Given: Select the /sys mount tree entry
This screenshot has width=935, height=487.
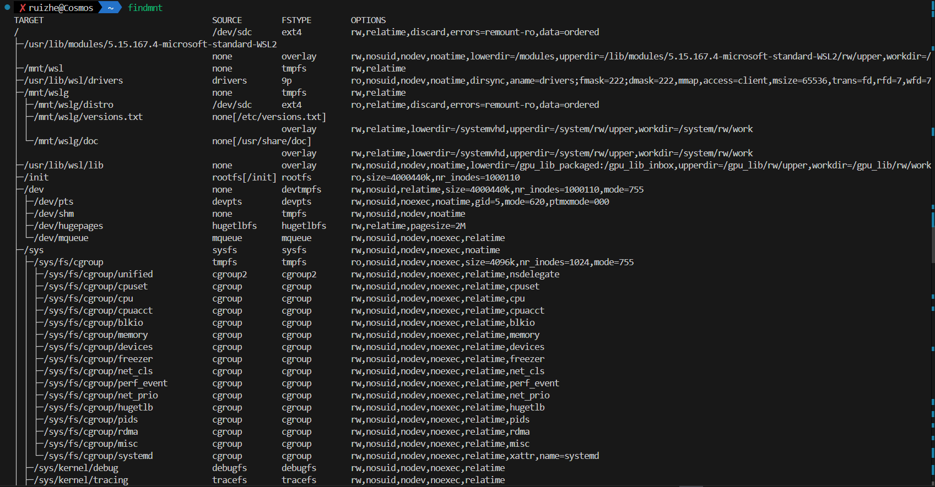Looking at the screenshot, I should [34, 250].
